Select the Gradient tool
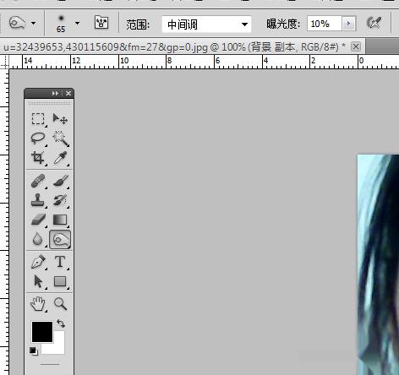The image size is (399, 375). tap(60, 220)
